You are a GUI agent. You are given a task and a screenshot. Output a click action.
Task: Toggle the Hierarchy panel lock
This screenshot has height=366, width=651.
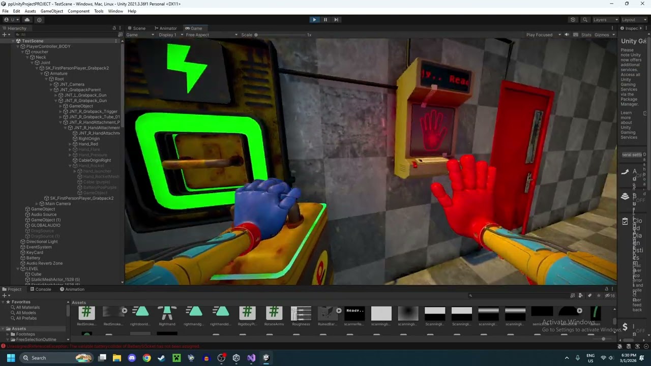click(x=114, y=28)
